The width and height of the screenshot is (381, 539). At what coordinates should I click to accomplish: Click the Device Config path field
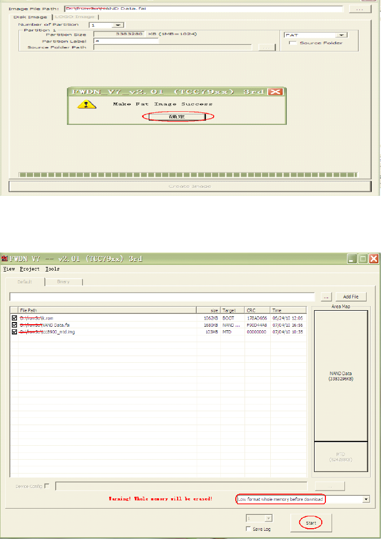click(181, 486)
